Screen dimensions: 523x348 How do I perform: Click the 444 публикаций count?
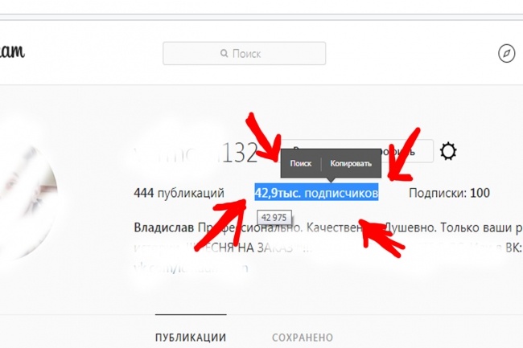pos(179,193)
